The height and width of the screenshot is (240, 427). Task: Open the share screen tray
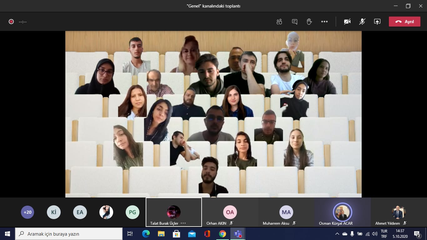coord(377,22)
